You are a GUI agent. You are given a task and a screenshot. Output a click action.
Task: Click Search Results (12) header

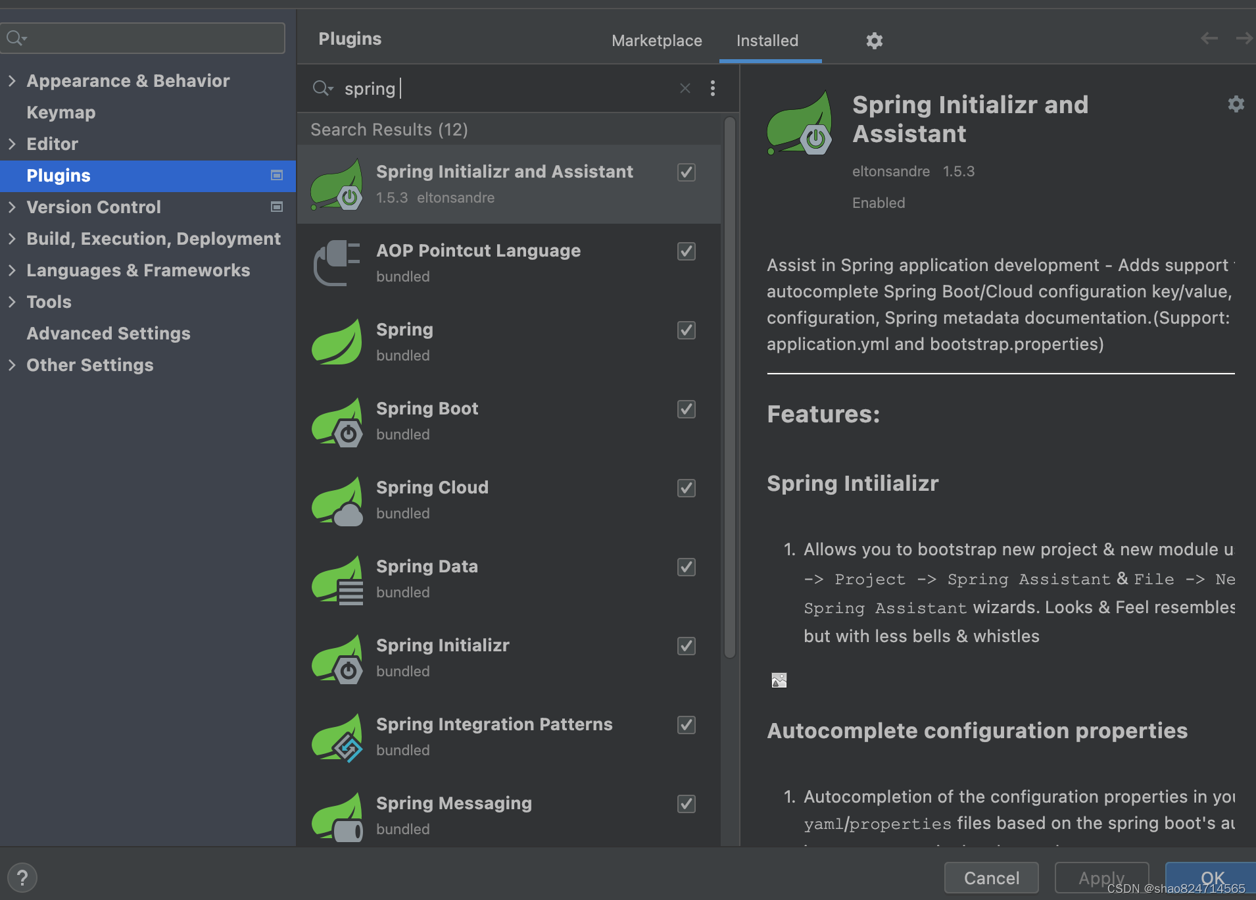[389, 130]
